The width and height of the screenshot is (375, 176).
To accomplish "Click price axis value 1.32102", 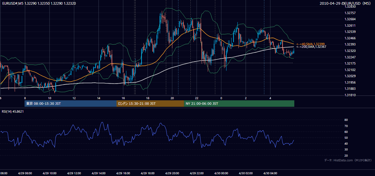I will click(x=350, y=70).
